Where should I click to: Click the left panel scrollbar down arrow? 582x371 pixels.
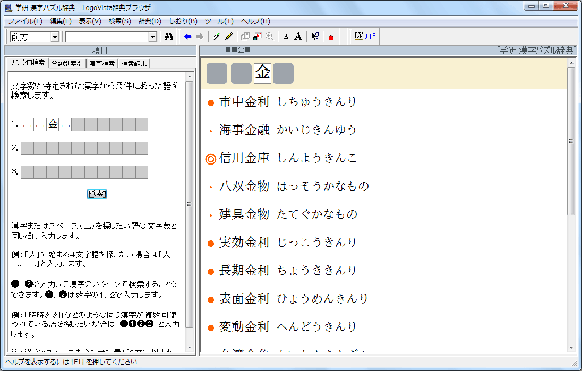tap(189, 348)
